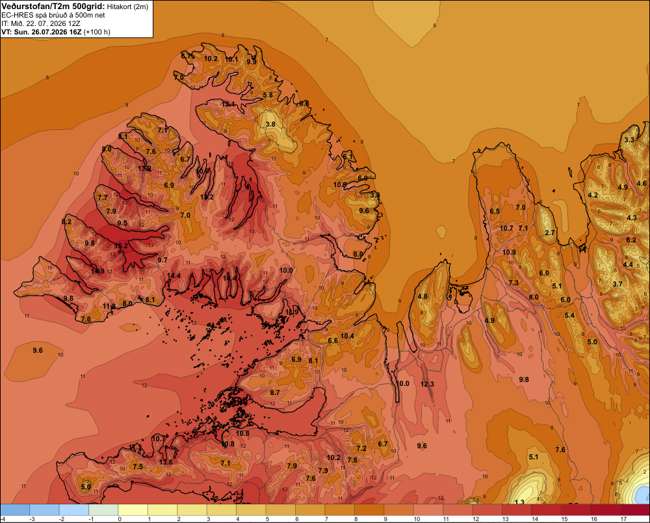Click the 12.3 temperature value
This screenshot has width=650, height=523.
click(427, 384)
